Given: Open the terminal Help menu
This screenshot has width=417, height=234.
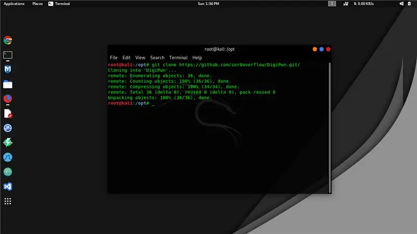Looking at the screenshot, I should (197, 58).
